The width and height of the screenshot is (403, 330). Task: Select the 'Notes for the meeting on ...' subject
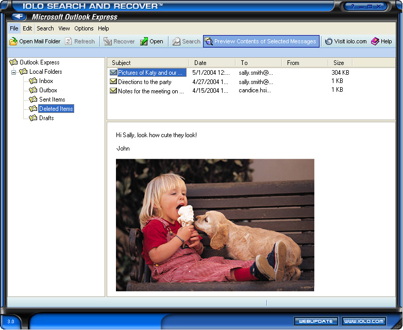point(151,91)
